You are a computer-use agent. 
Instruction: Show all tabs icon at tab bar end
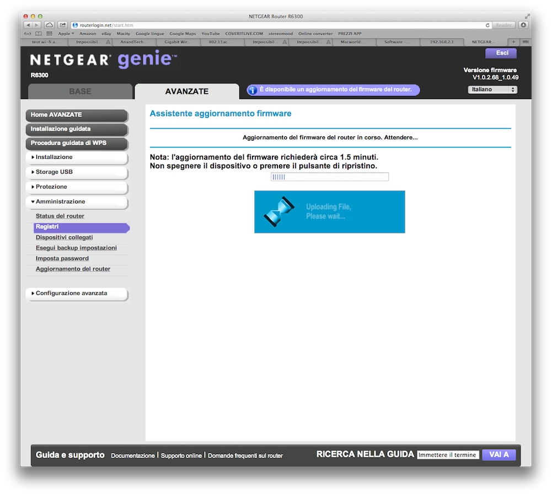pos(525,42)
